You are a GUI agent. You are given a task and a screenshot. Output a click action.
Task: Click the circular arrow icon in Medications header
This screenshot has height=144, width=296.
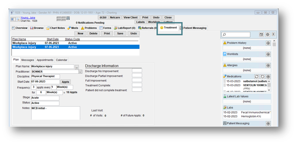262,77
